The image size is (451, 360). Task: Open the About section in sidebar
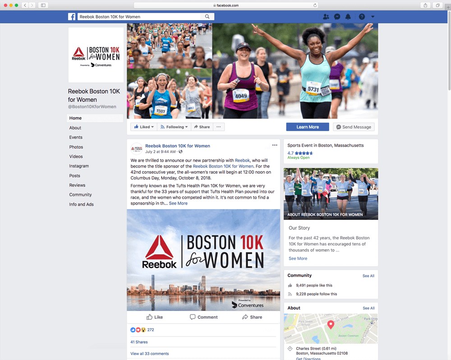pyautogui.click(x=75, y=128)
